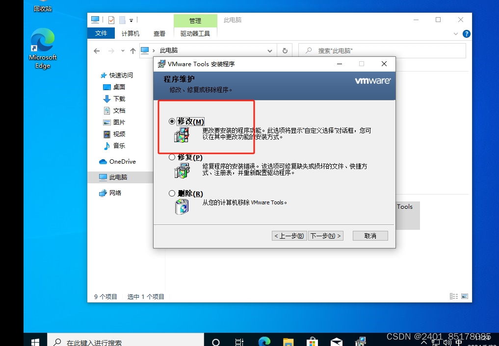Open Task View on the taskbar

[239, 342]
